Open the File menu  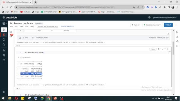tap(11, 26)
